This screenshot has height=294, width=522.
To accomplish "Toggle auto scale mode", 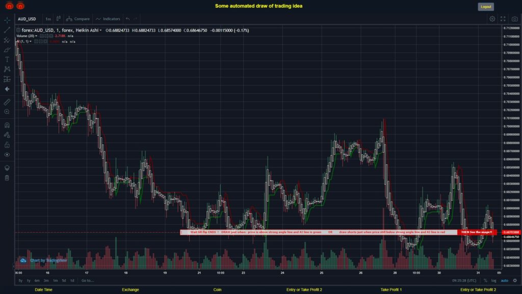I will point(505,281).
